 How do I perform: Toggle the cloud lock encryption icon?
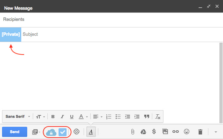pyautogui.click(x=51, y=132)
